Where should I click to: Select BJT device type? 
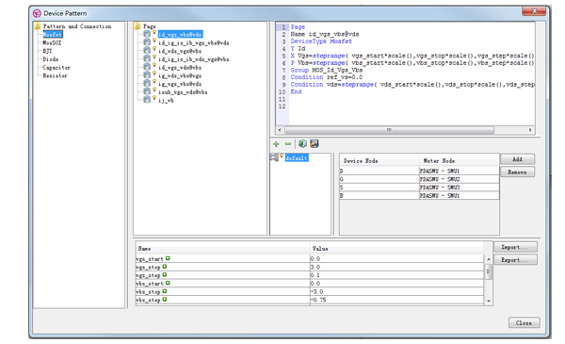coord(47,51)
